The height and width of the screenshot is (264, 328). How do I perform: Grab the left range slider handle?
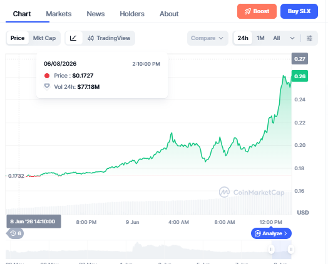(271, 249)
